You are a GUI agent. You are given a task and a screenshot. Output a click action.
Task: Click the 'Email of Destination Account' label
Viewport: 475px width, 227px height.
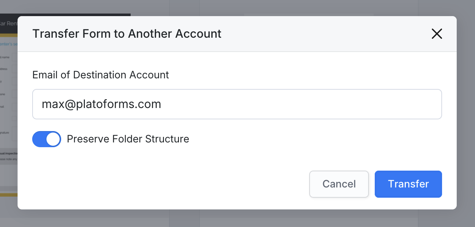(101, 75)
